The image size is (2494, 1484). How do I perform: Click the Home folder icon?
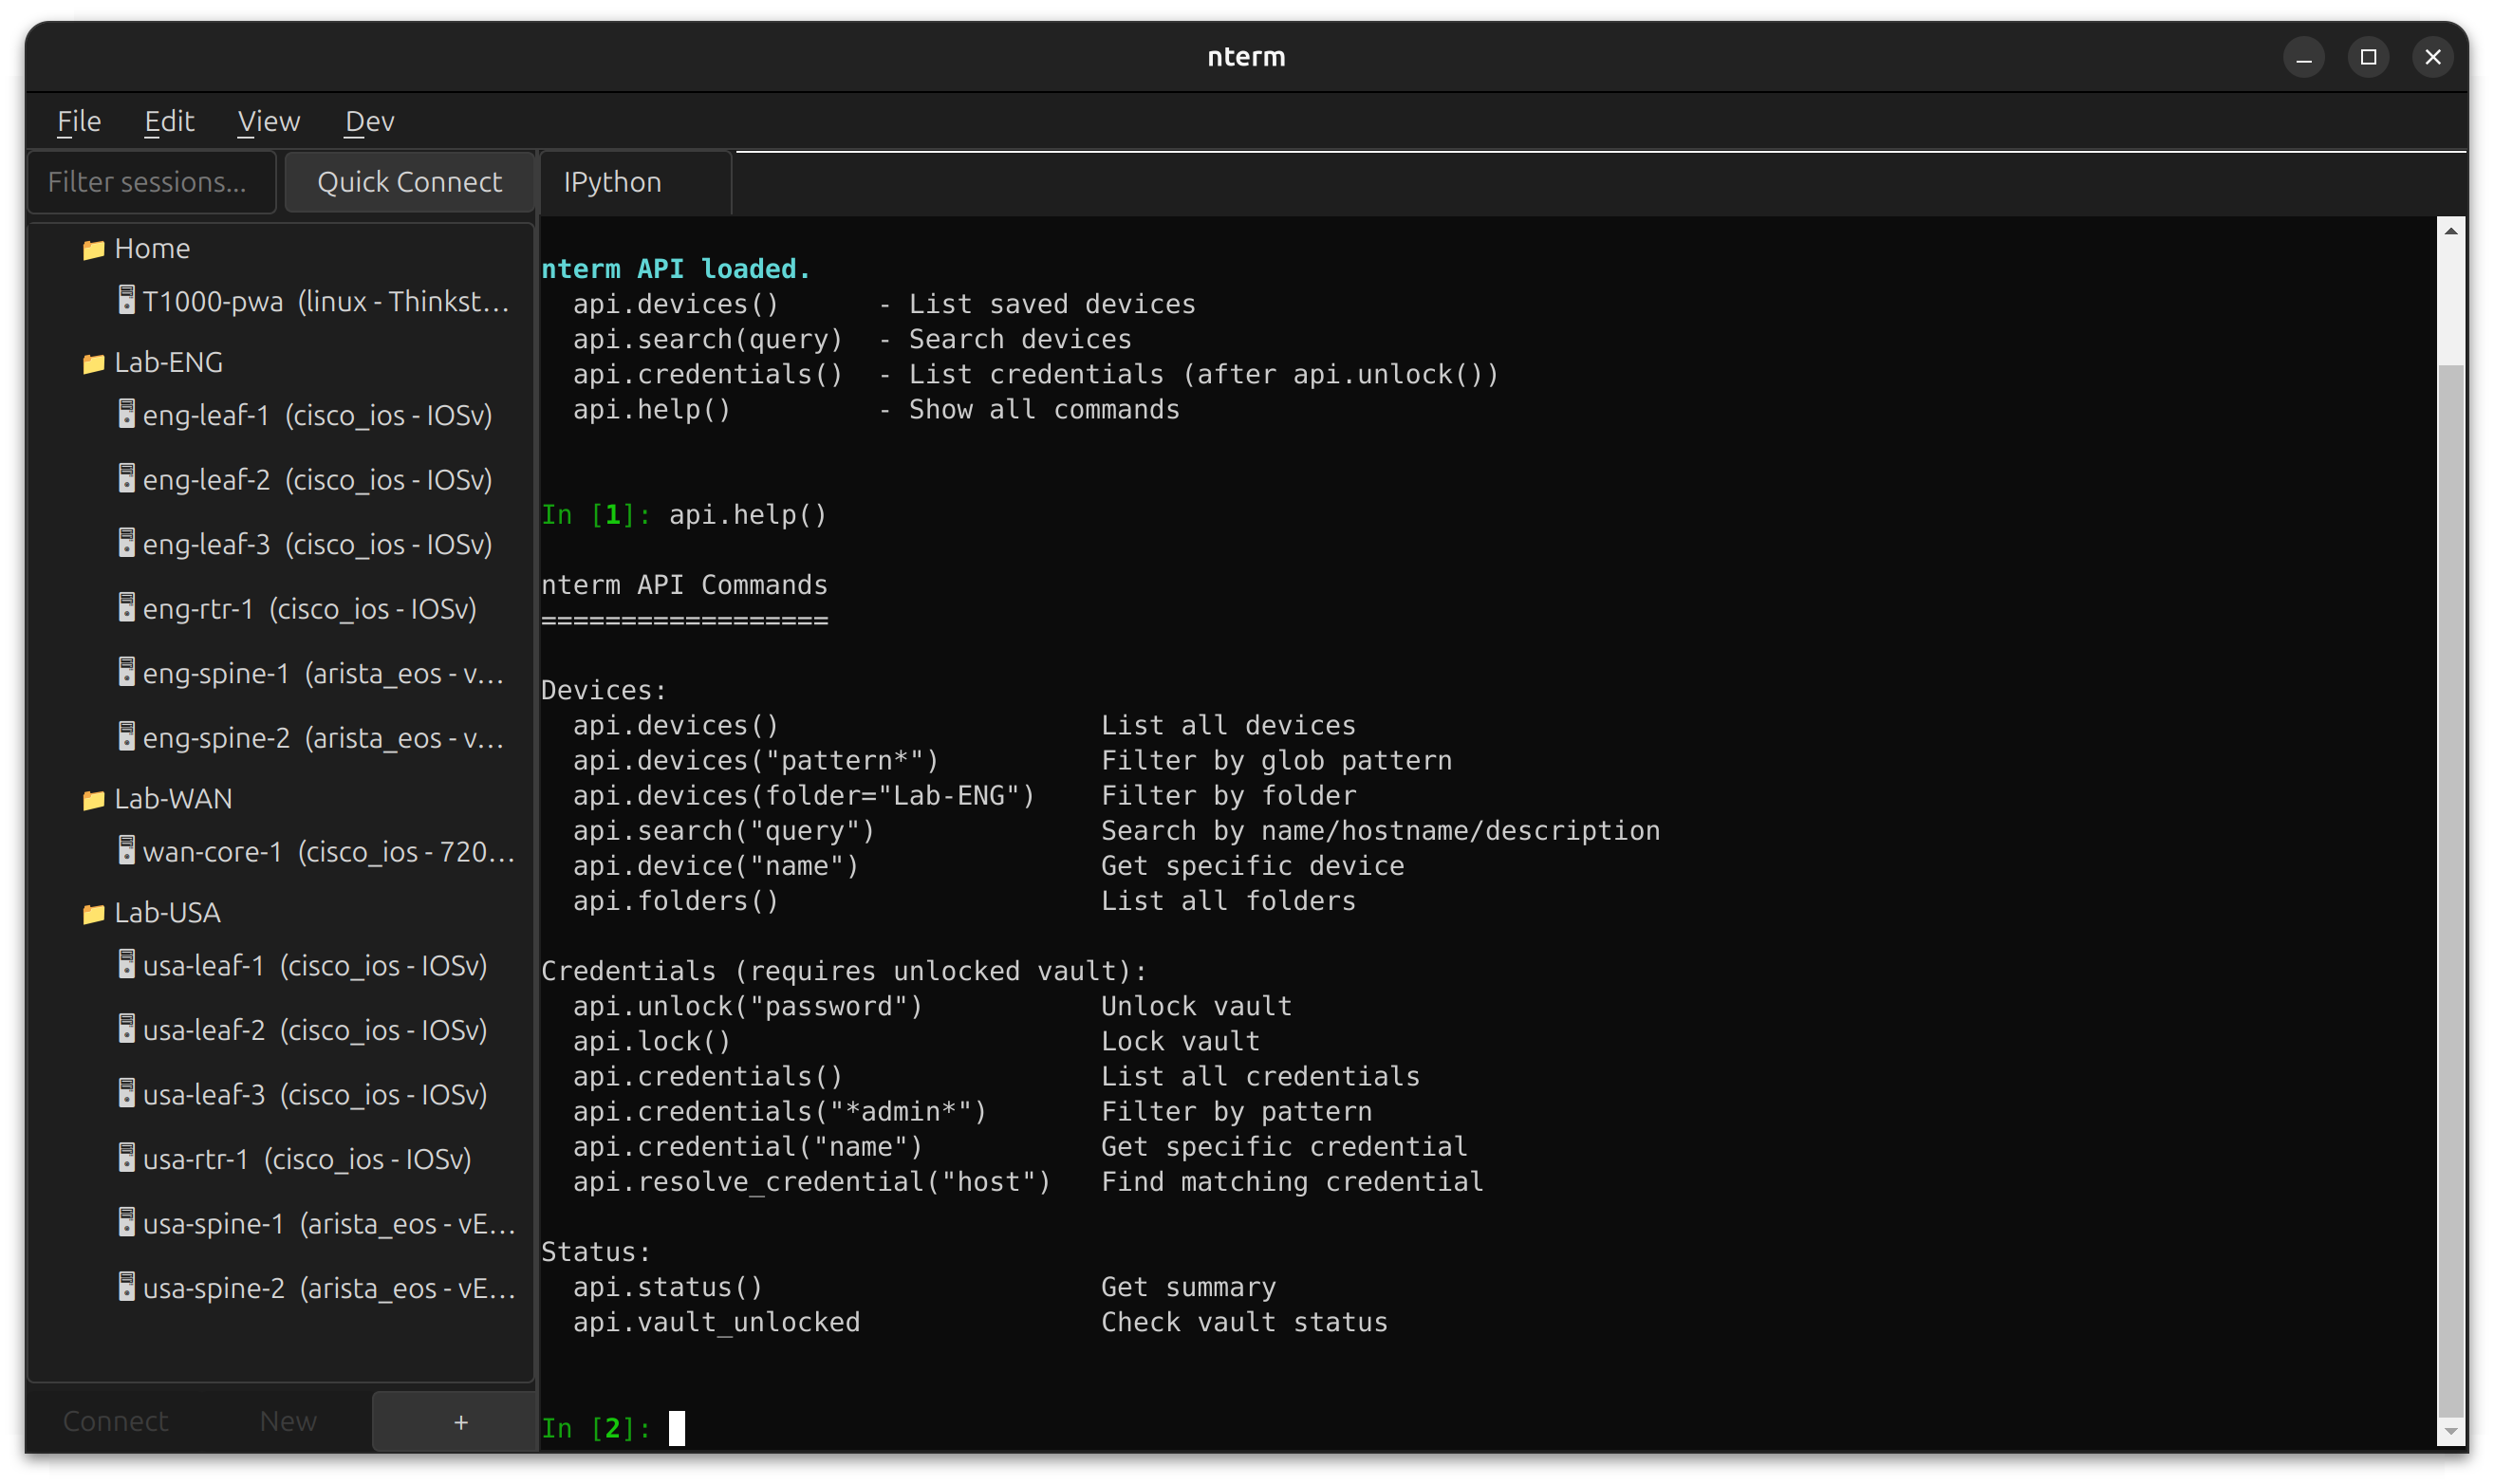point(93,248)
